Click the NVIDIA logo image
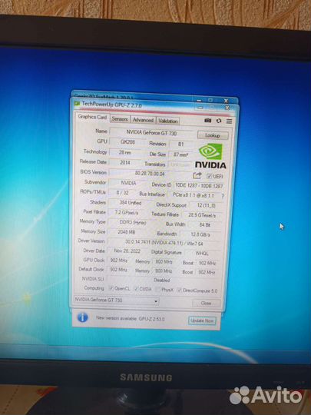The image size is (311, 415). [x=210, y=155]
